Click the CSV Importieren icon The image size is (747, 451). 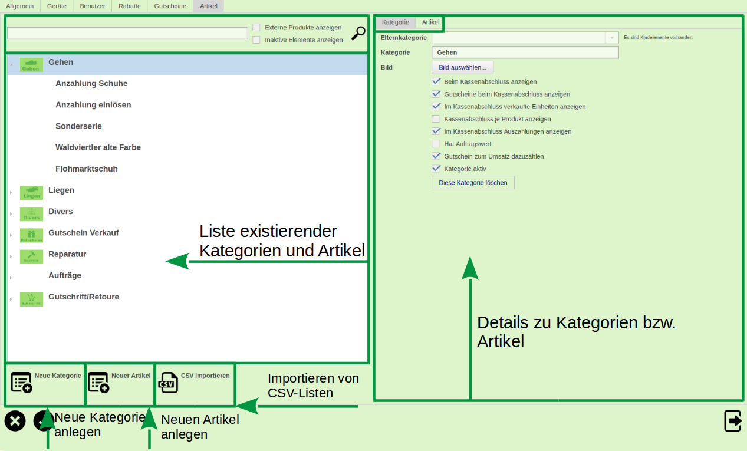(x=167, y=382)
